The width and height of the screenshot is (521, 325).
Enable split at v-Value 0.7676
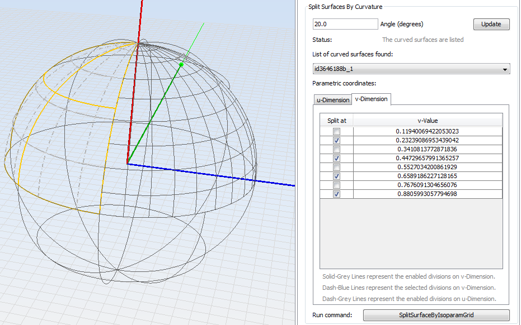[336, 185]
